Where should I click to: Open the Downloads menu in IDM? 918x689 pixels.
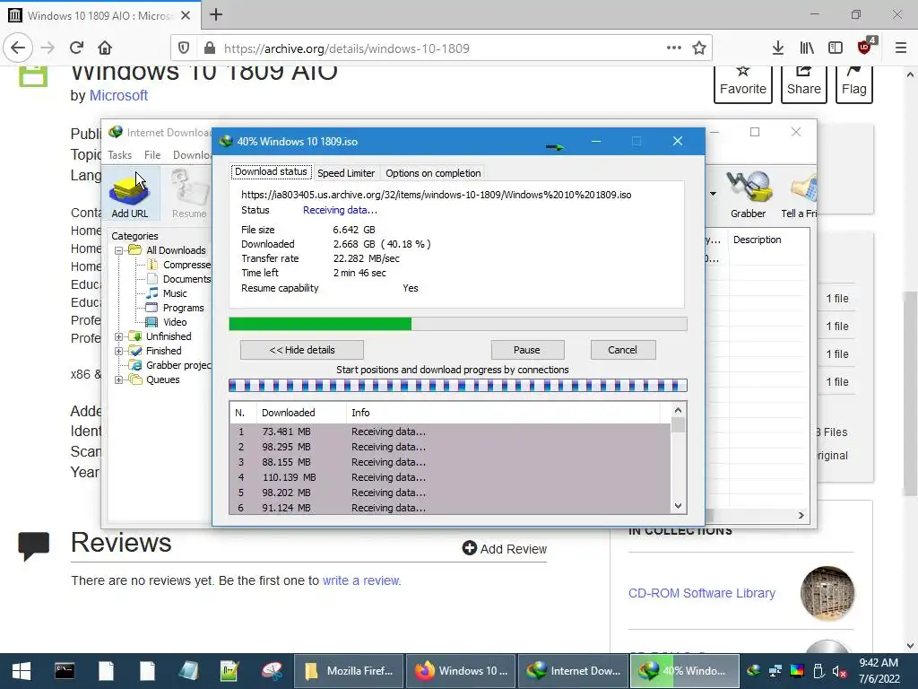click(192, 154)
